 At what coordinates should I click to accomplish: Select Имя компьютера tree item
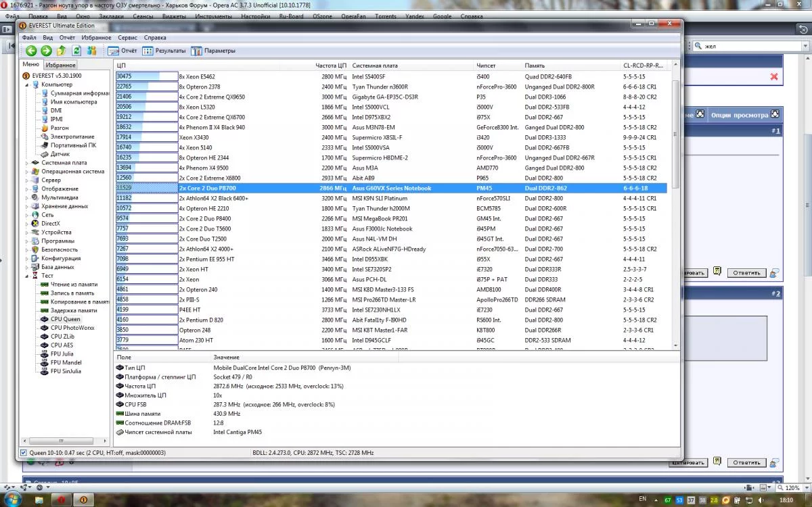tap(70, 102)
